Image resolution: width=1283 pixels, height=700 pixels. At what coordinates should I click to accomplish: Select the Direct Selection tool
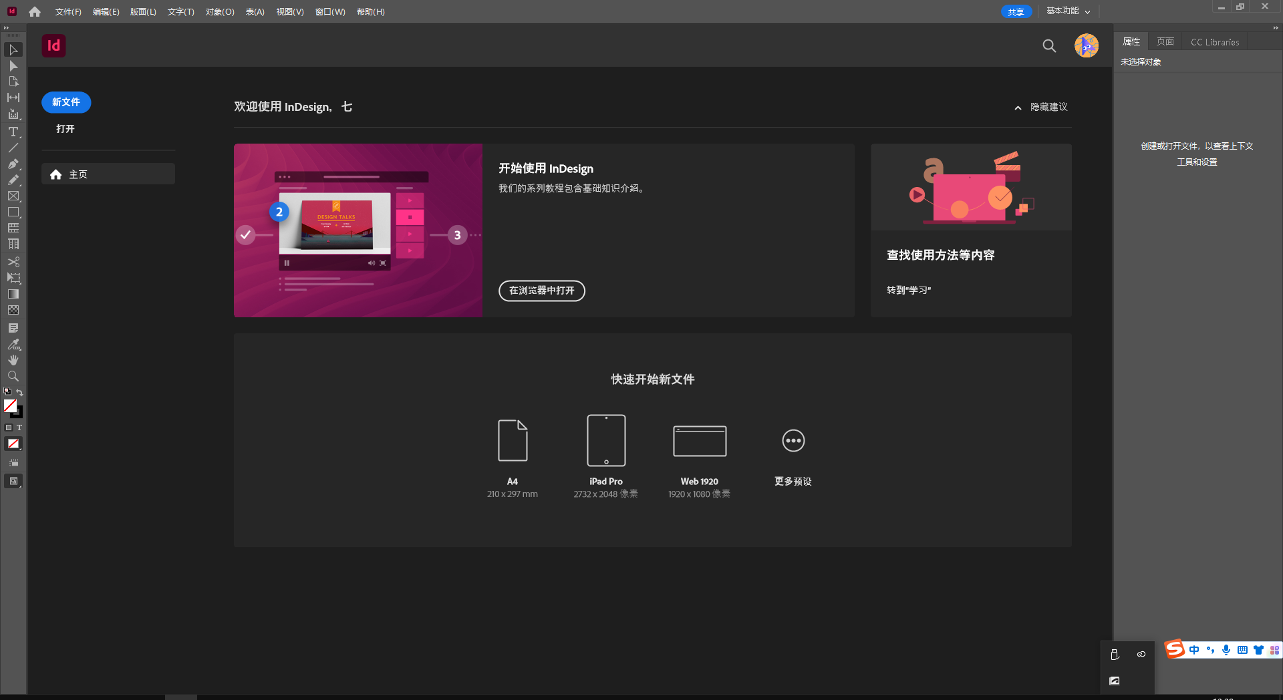pos(13,66)
